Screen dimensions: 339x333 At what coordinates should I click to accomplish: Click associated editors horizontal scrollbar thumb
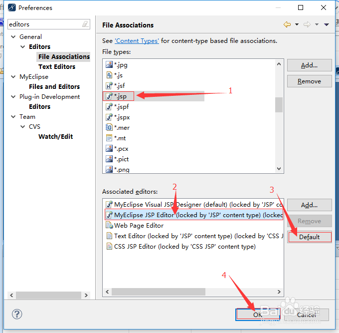(159, 292)
